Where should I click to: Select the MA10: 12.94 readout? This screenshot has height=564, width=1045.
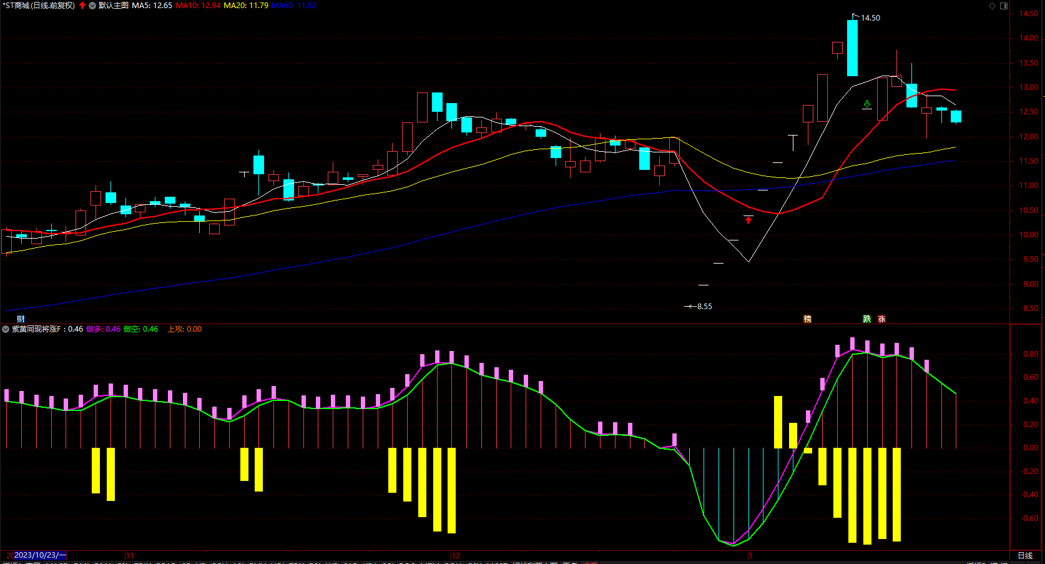click(198, 6)
